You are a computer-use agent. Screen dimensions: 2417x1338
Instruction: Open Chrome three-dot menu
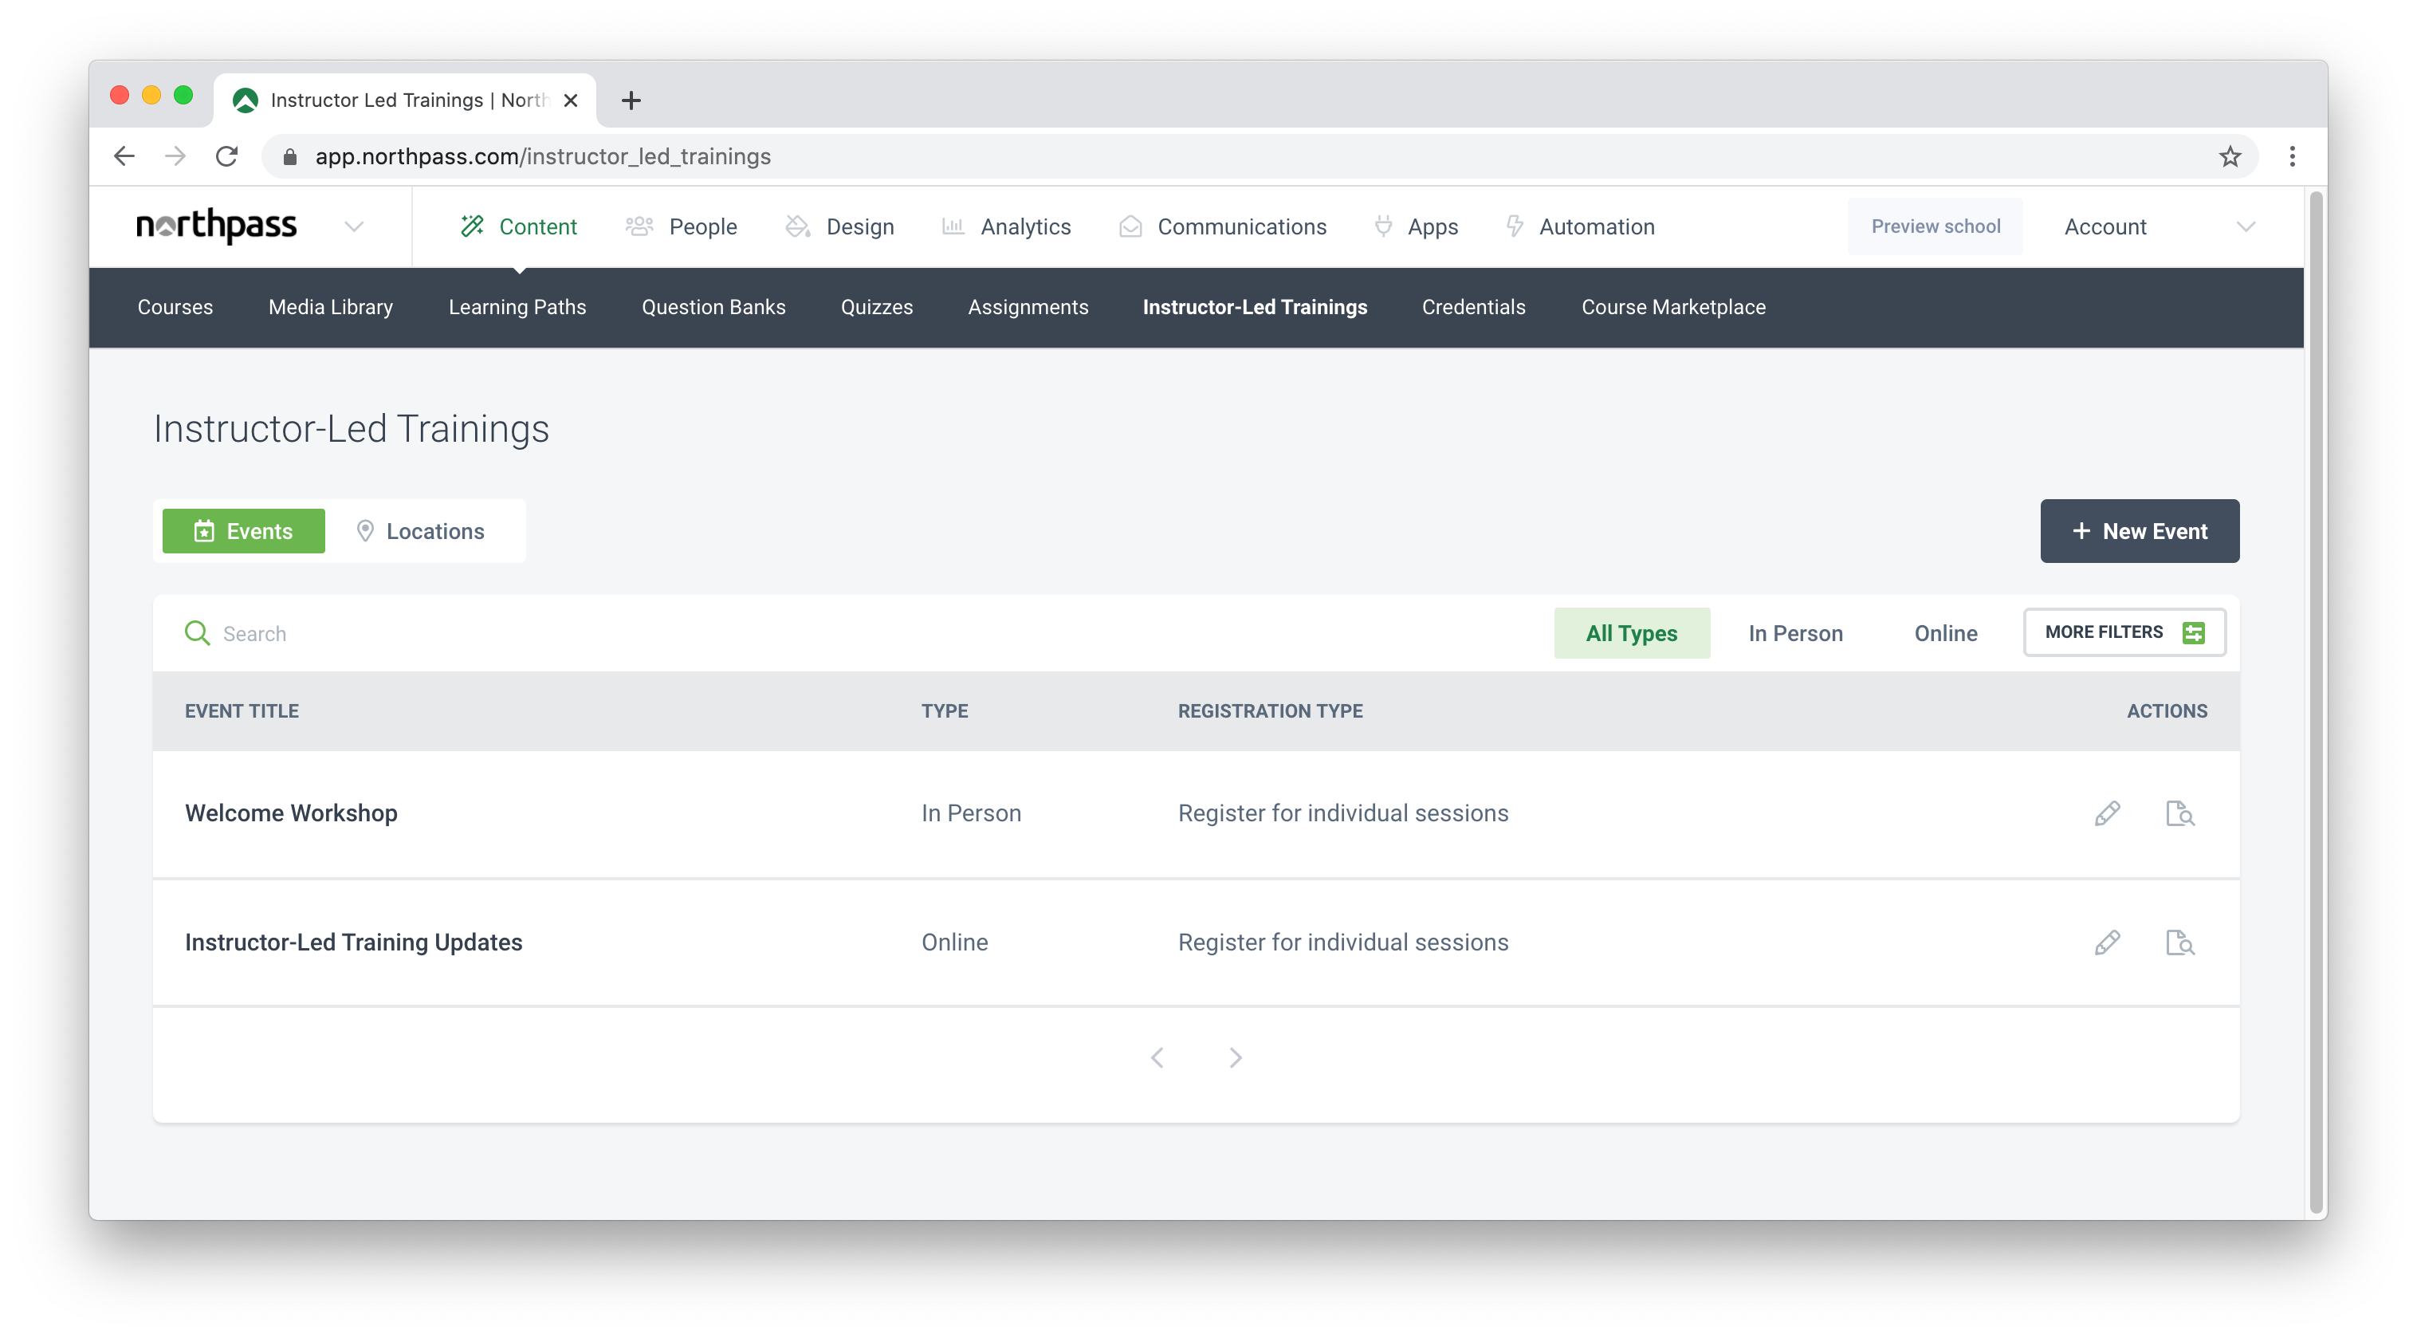click(x=2291, y=157)
